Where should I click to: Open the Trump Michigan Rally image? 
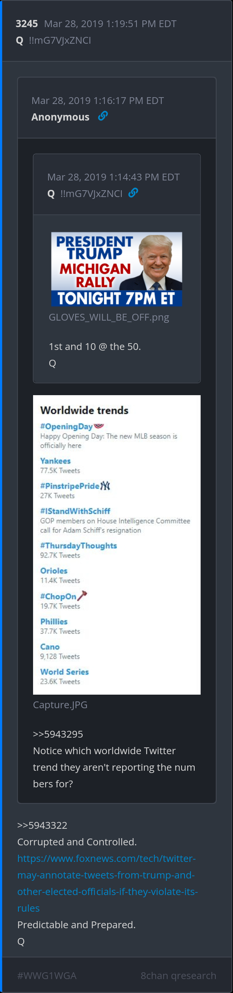coord(116,269)
